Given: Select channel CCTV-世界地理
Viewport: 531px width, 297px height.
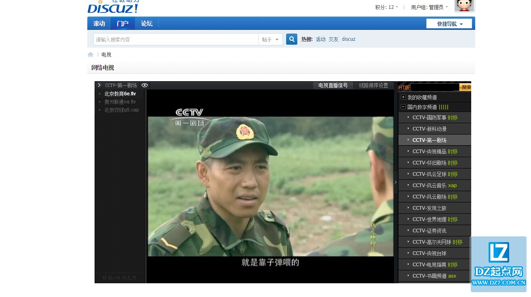Looking at the screenshot, I should [x=435, y=219].
